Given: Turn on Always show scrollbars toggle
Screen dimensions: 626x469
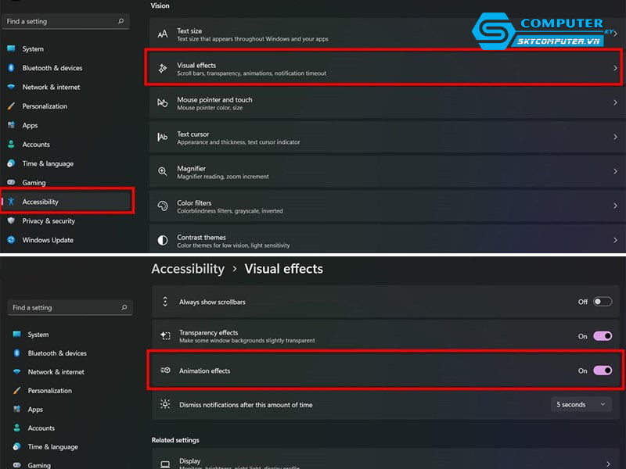Looking at the screenshot, I should (602, 302).
